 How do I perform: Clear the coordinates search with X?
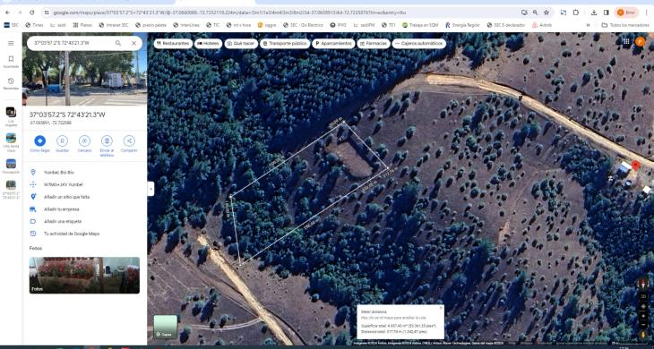[133, 43]
